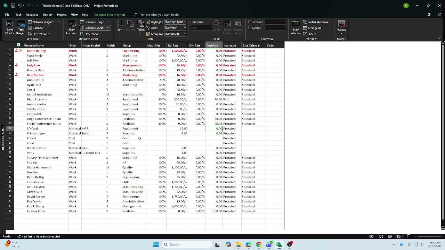445x250 pixels.
Task: Open the Macros button
Action: click(x=341, y=26)
